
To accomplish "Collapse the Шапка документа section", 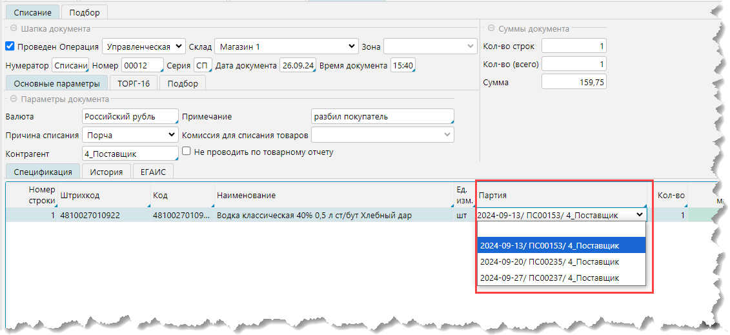I will click(x=13, y=29).
